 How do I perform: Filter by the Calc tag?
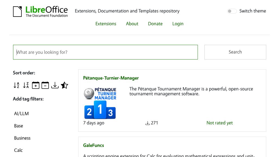pos(18,150)
